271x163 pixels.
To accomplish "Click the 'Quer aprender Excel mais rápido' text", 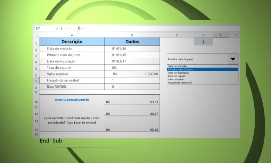I will click(x=72, y=120).
